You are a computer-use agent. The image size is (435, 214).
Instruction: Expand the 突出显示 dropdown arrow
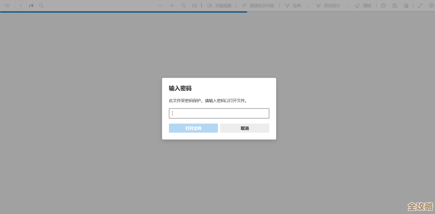click(x=346, y=6)
